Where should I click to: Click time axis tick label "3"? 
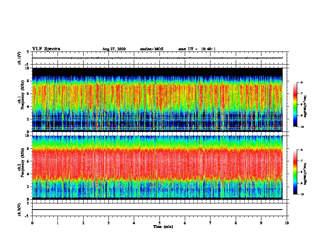point(108,223)
